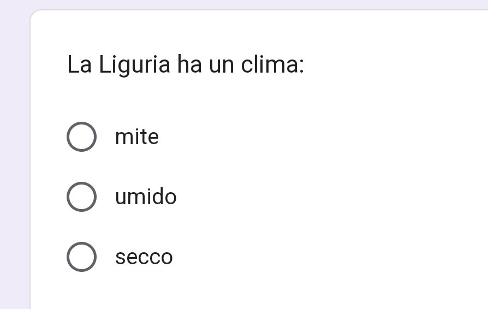The height and width of the screenshot is (309, 488).
Task: Choose umido as Liguria's climate
Action: [82, 197]
